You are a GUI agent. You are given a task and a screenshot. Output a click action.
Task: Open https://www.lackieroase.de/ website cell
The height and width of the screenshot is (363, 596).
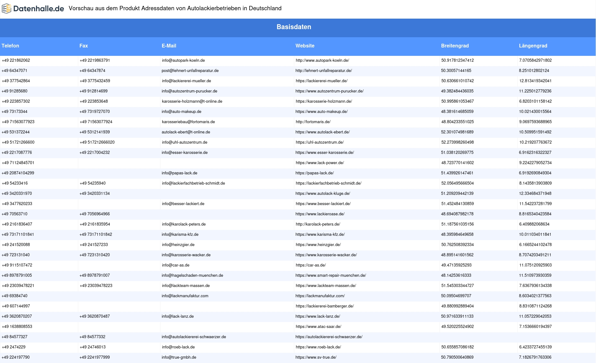(320, 214)
